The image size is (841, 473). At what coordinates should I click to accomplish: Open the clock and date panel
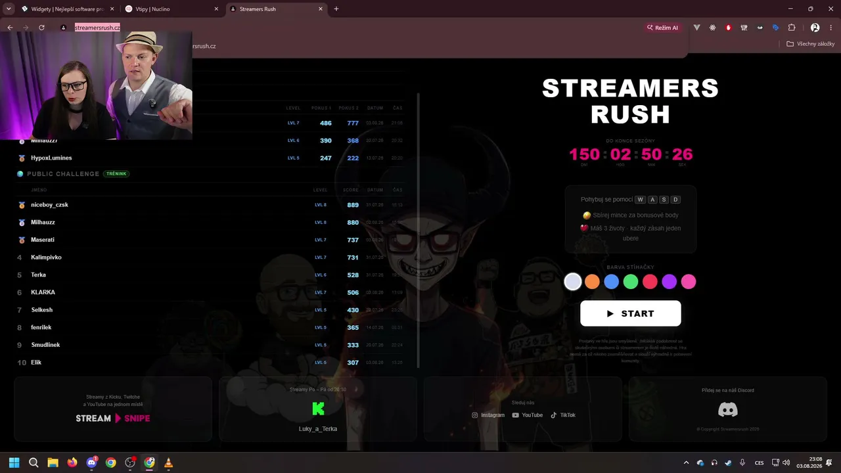[x=809, y=462]
